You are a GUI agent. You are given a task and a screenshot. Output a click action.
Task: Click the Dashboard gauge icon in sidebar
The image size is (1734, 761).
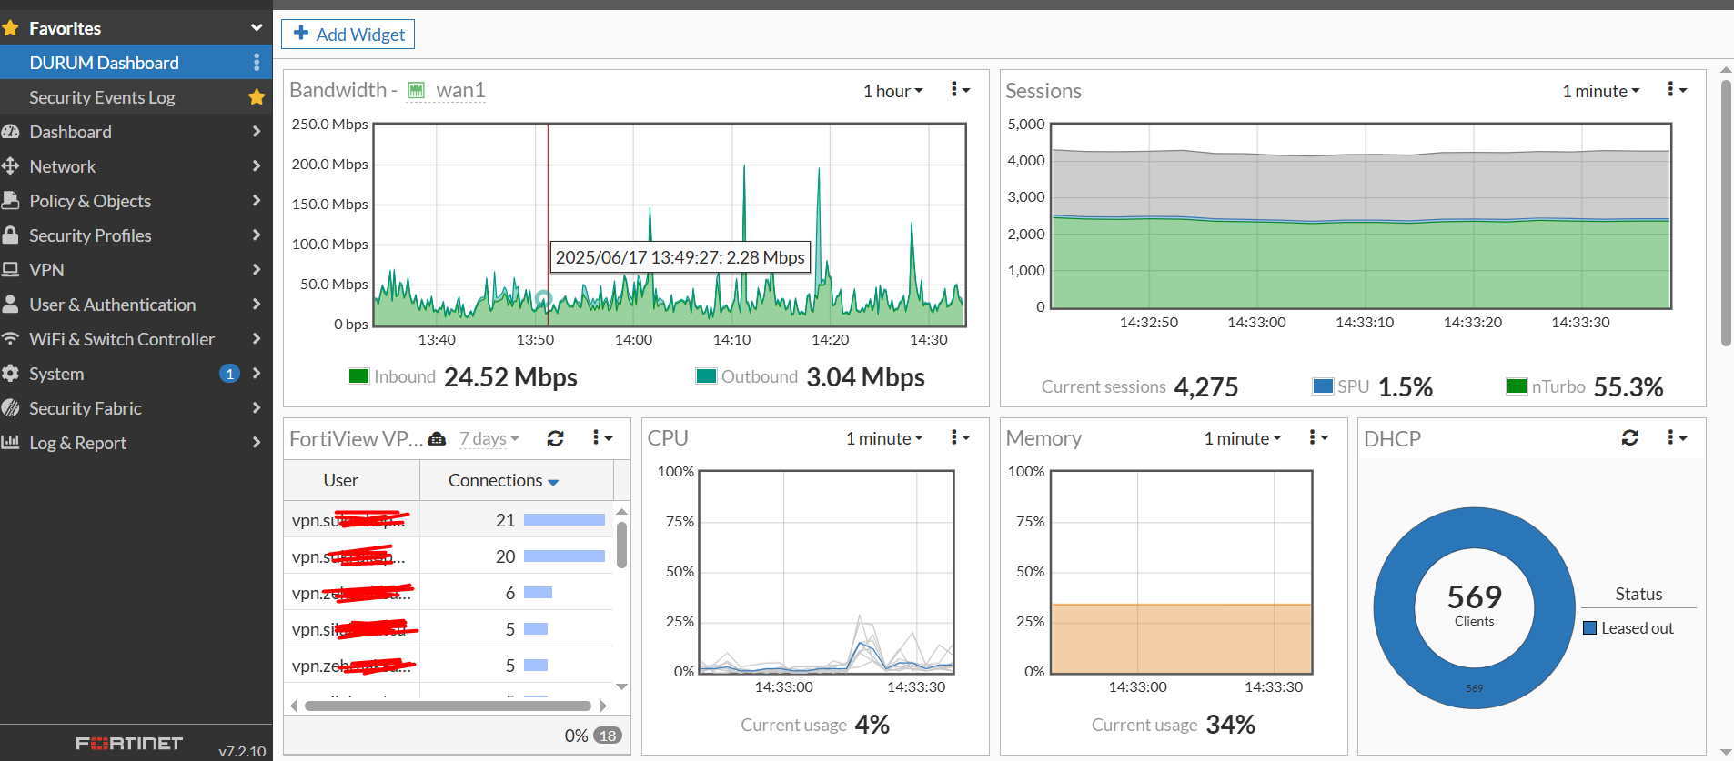(11, 132)
